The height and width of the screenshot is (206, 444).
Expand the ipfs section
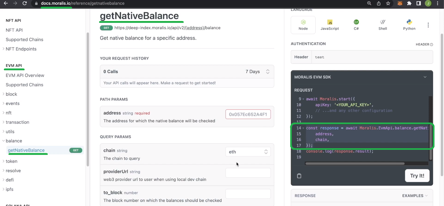point(3,189)
